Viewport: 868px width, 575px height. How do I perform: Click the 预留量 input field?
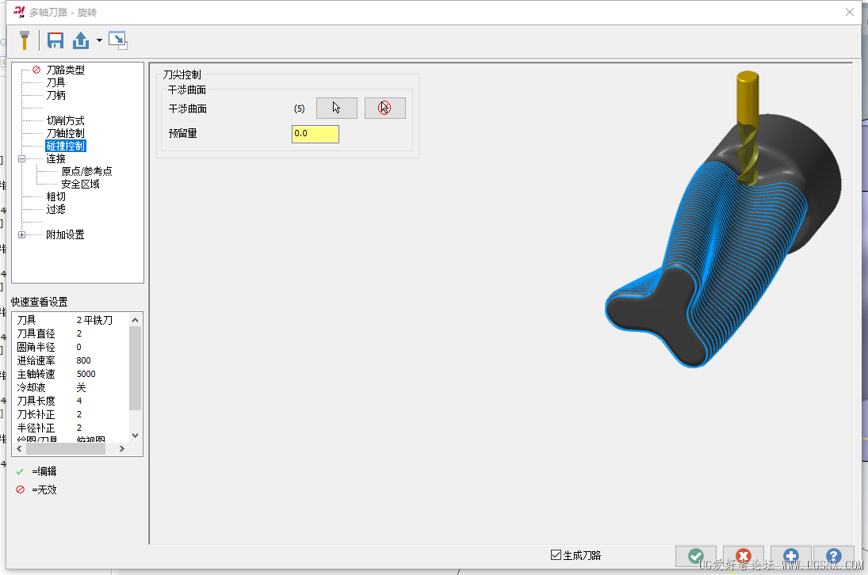(x=315, y=134)
